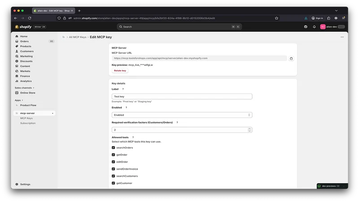Copy the MCP Server URL
The image size is (359, 202).
[x=291, y=58]
